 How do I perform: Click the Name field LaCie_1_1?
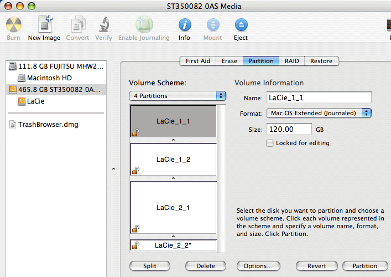point(319,98)
